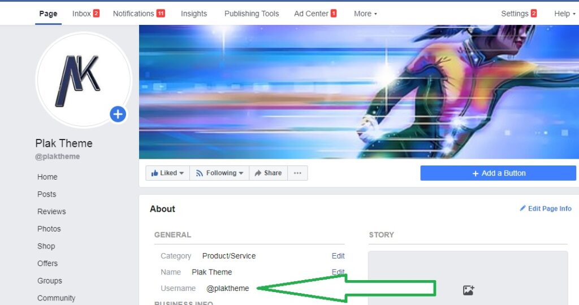Edit the Category field

[x=338, y=256]
